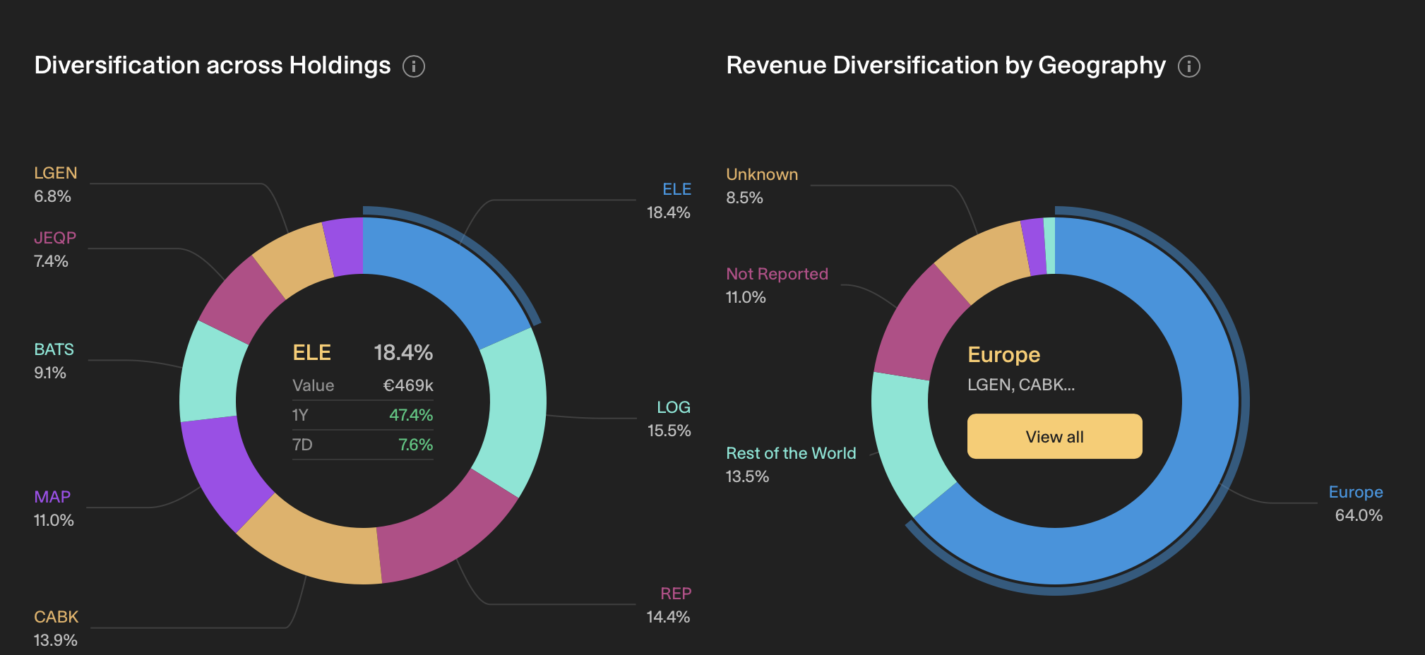The image size is (1425, 655).
Task: Click the LOG holdings label
Action: (673, 407)
